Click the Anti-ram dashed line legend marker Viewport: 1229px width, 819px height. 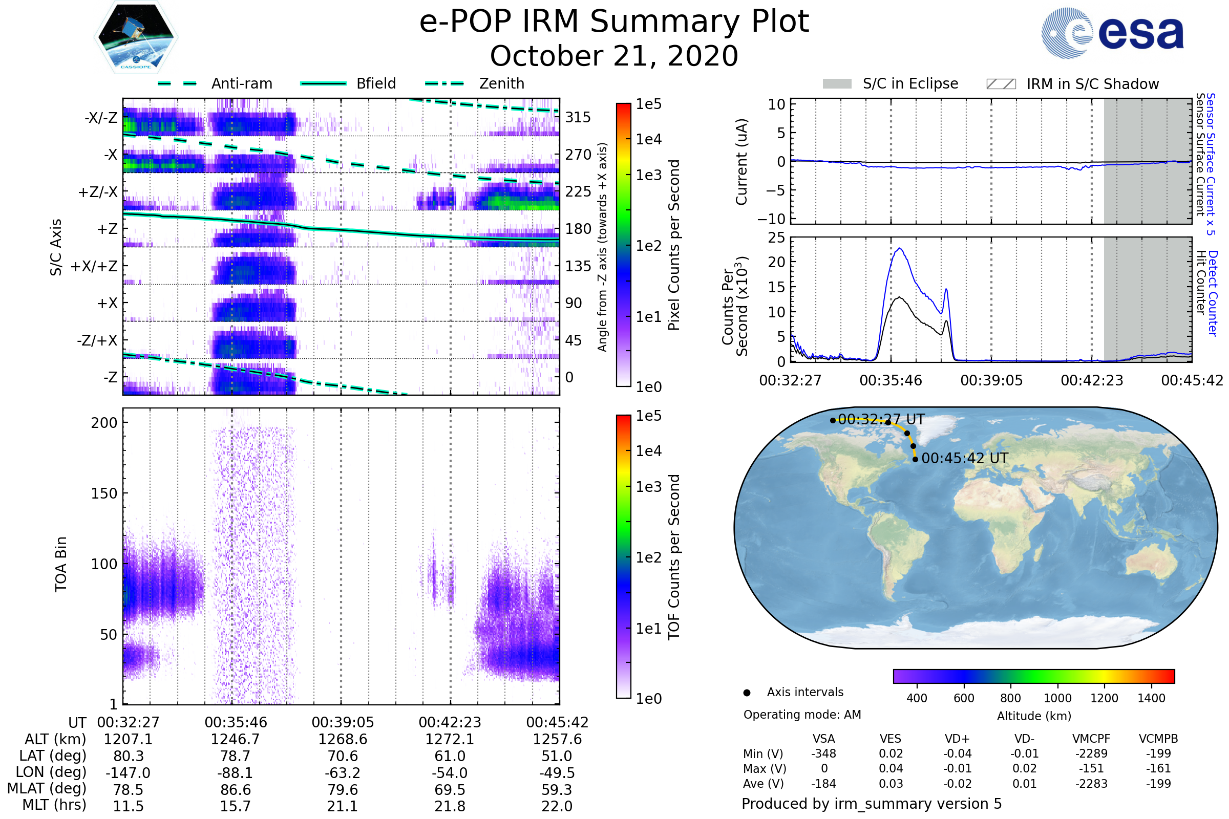[x=177, y=83]
